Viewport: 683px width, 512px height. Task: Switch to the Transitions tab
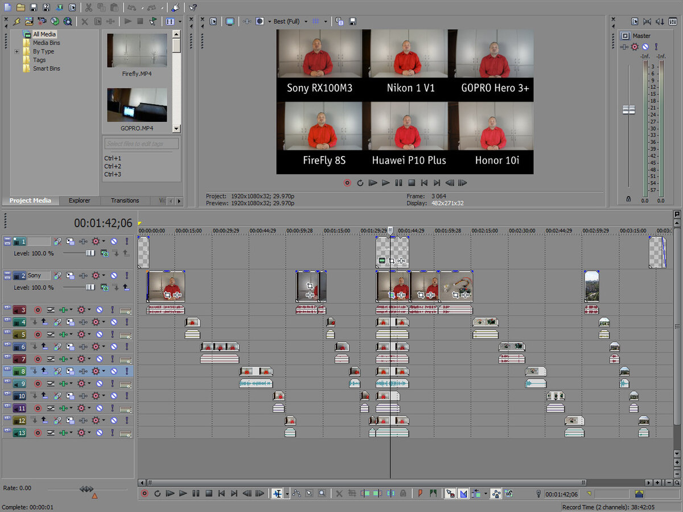coord(125,200)
